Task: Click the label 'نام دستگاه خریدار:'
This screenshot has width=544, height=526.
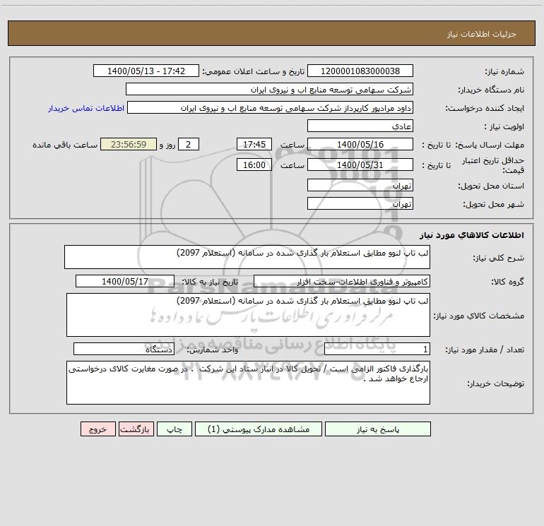Action: click(x=491, y=90)
